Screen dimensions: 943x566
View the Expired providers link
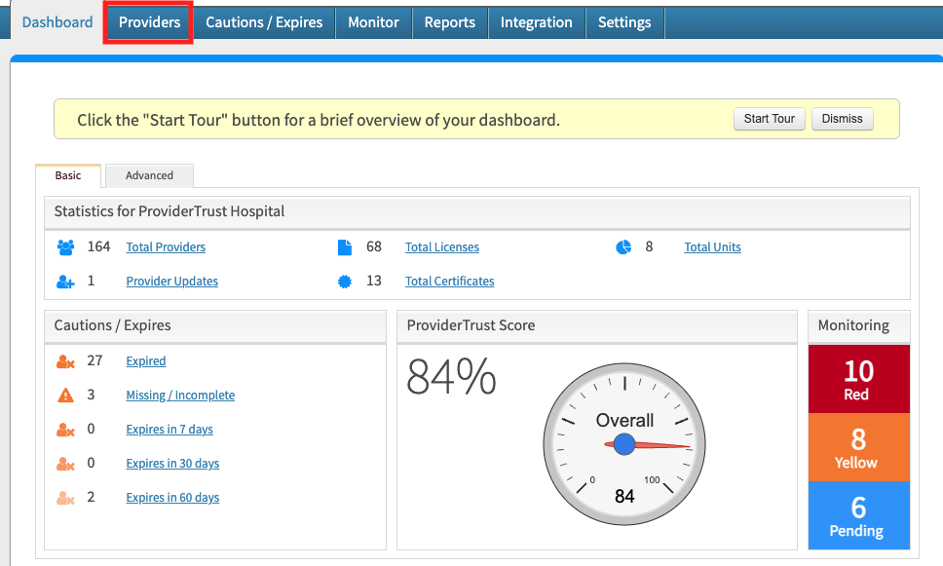pyautogui.click(x=145, y=361)
